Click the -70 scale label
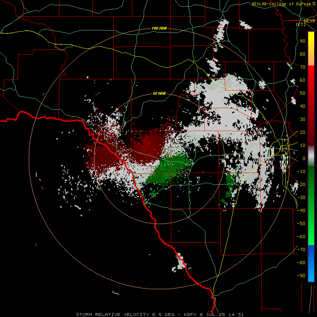The height and width of the screenshot is (317, 317). (x=301, y=250)
